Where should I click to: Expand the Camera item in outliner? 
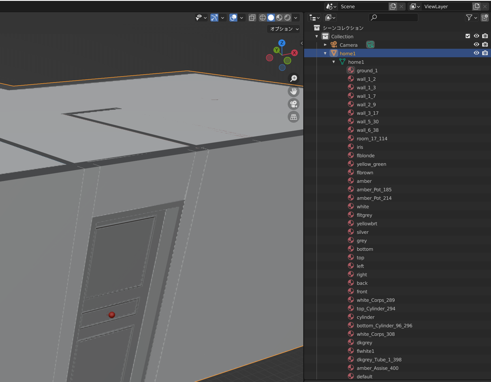[x=325, y=44]
